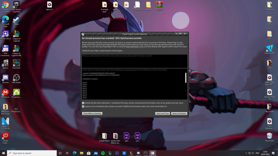Select spot After Effects project file
Image resolution: width=278 pixels, height=156 pixels.
pos(127,137)
